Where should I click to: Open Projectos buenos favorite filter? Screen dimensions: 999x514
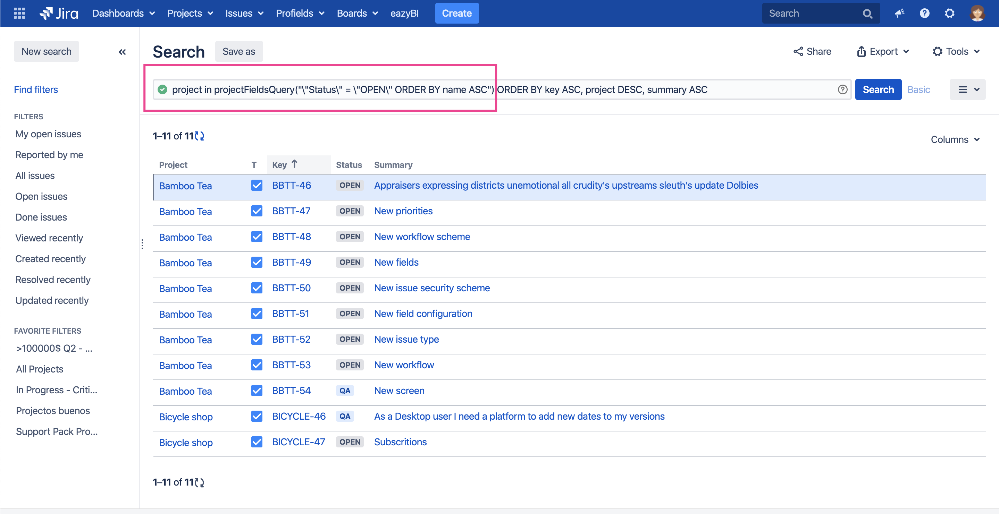pos(53,411)
